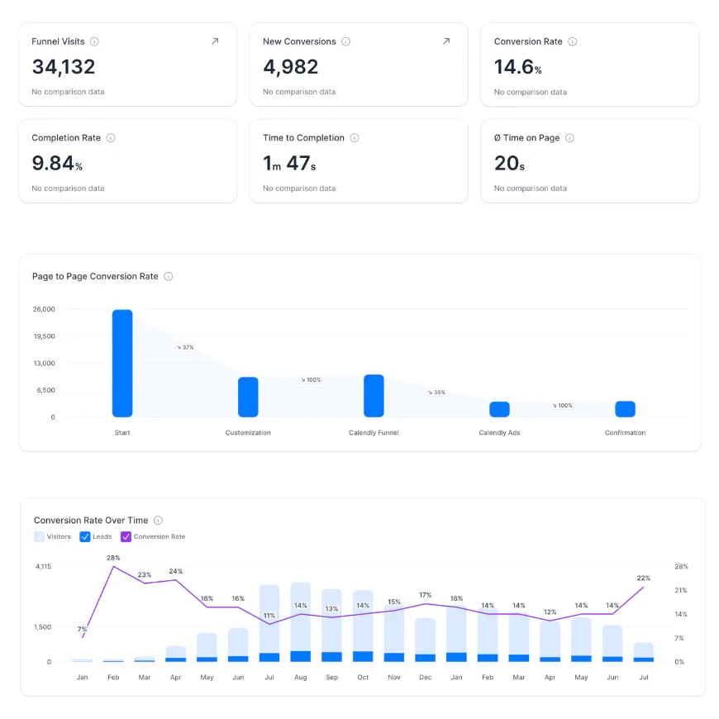The width and height of the screenshot is (719, 719).
Task: Click the 22% data point label
Action: [644, 579]
